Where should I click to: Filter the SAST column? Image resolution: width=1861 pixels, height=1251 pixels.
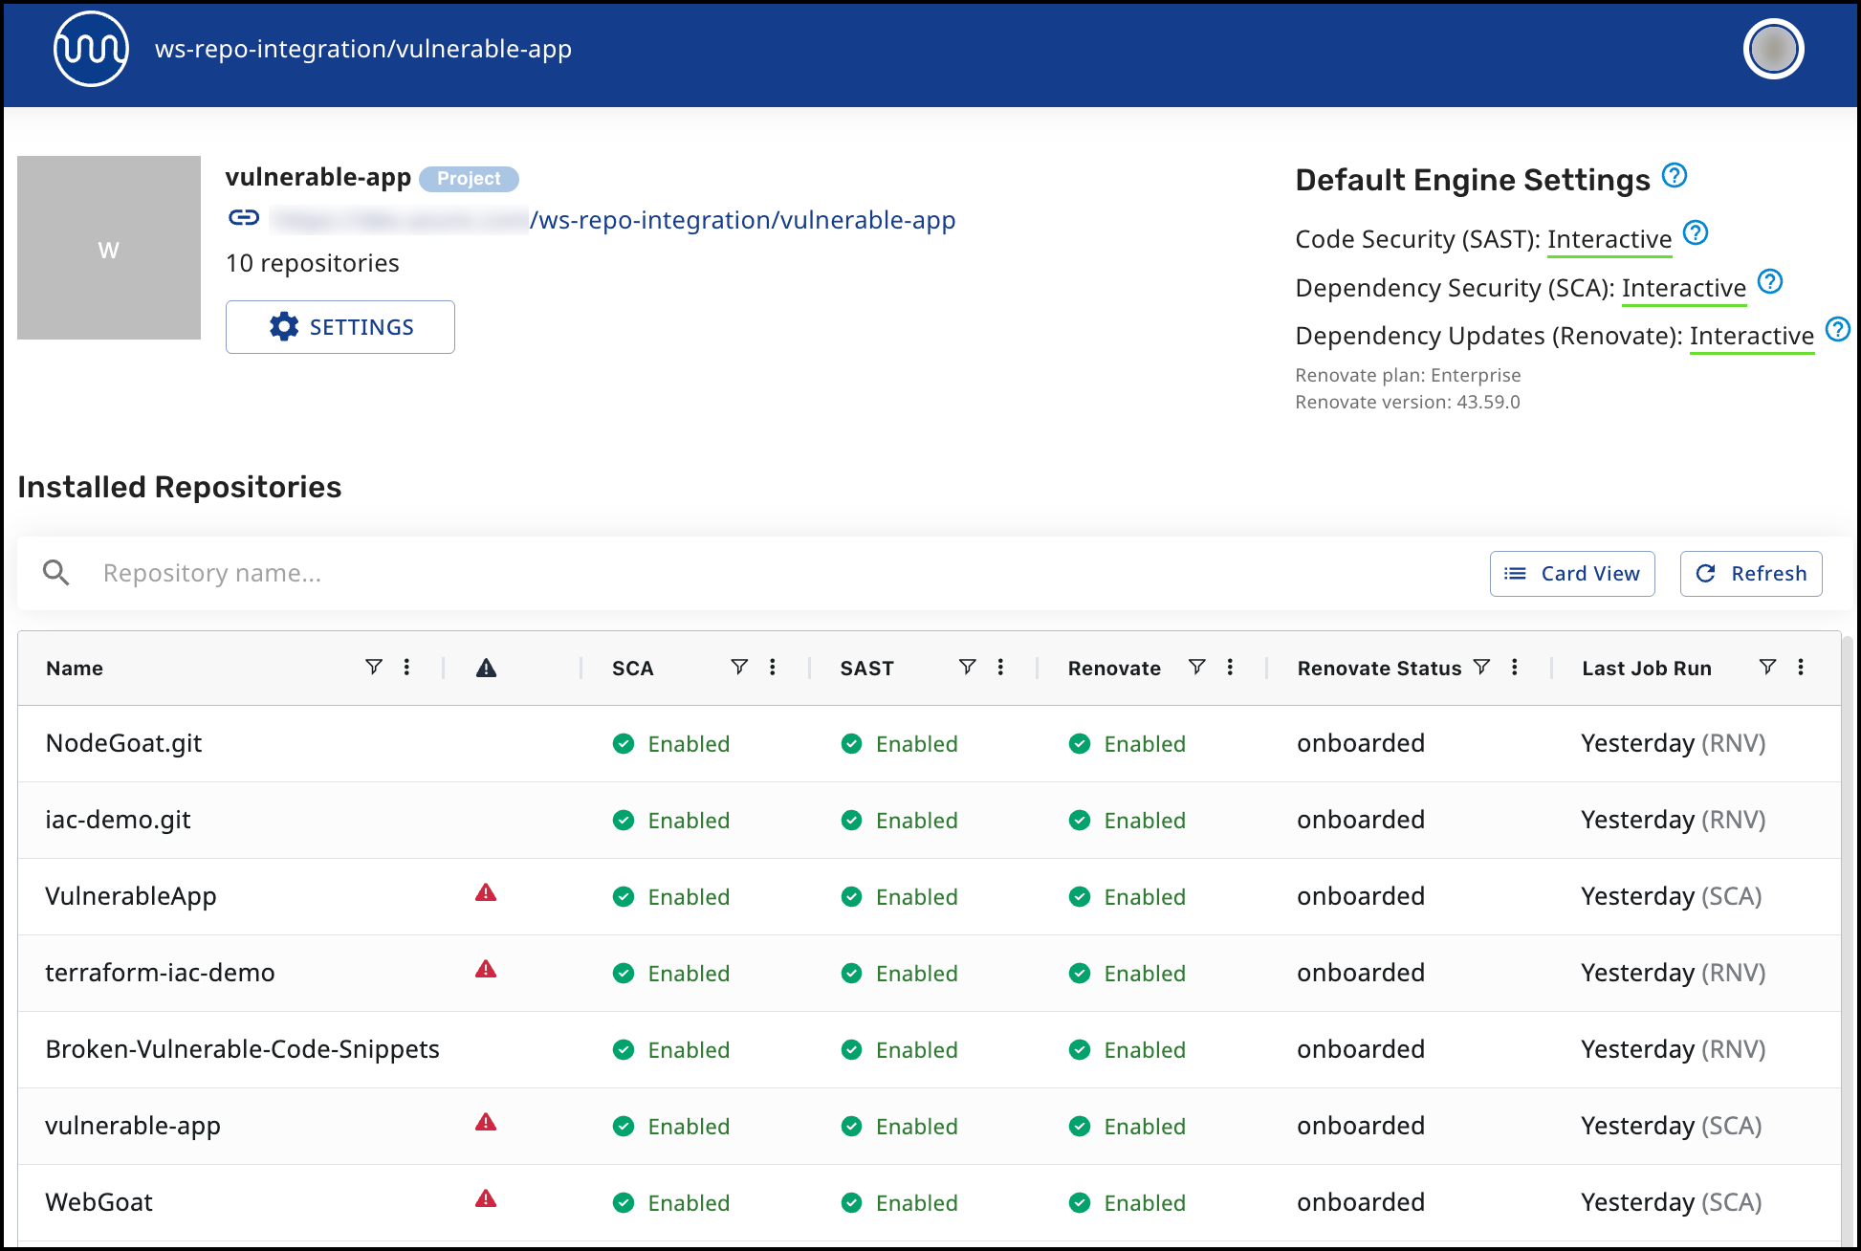[967, 667]
